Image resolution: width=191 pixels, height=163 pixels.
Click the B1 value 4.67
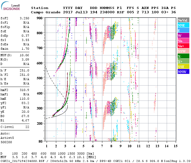(25, 121)
